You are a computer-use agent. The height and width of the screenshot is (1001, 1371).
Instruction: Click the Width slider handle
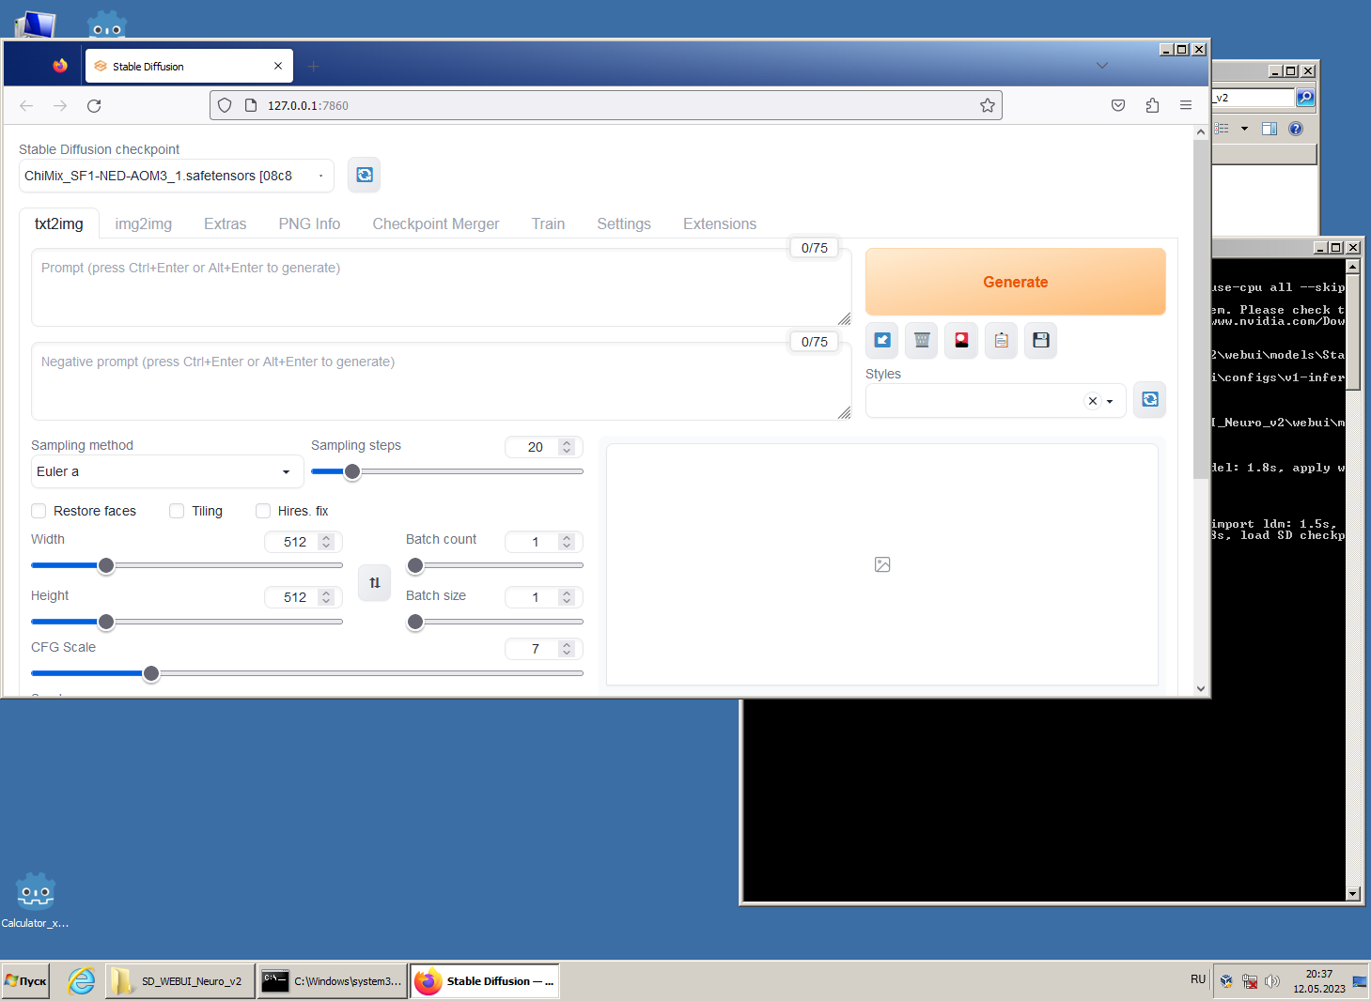point(106,565)
